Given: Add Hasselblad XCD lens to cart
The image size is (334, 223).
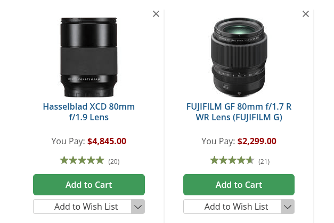Looking at the screenshot, I should pos(88,185).
